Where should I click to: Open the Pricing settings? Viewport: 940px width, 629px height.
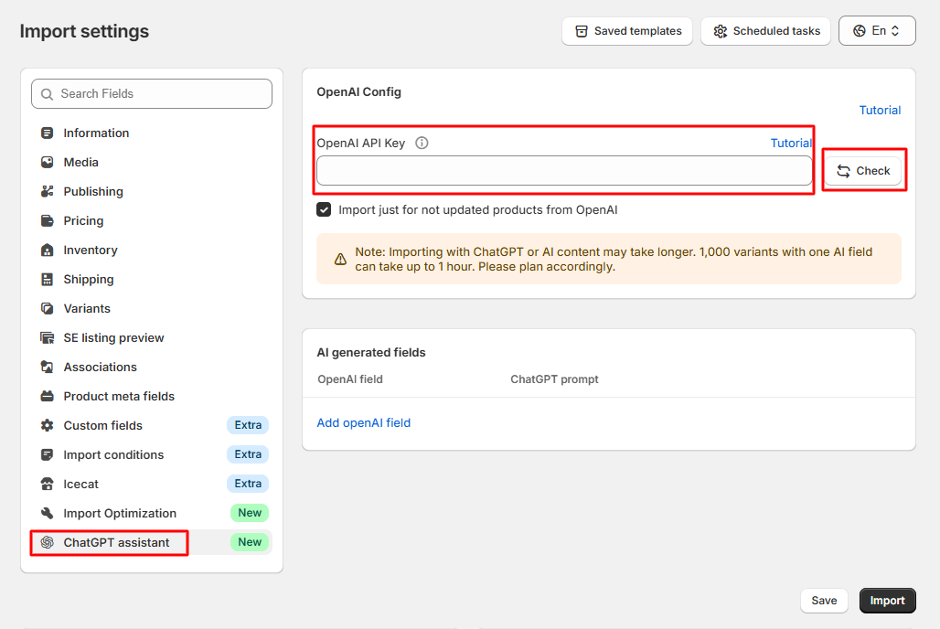152,220
